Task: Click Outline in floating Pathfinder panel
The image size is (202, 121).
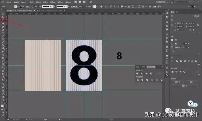Action: point(157,80)
